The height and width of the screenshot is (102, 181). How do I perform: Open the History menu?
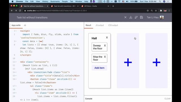pos(45,1)
